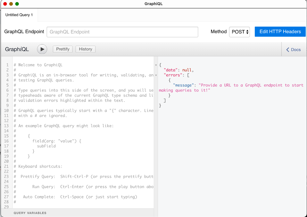Click the "message" key in results

tap(183, 85)
